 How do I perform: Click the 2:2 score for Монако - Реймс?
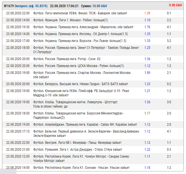pos(169,20)
